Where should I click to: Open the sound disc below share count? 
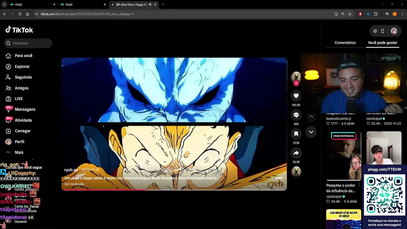[296, 171]
